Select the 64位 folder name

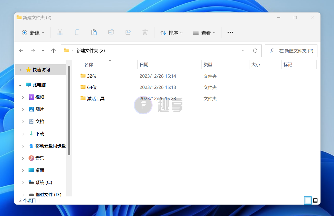click(x=92, y=87)
